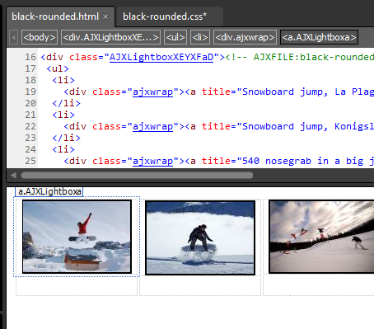
Task: Click the ajxwrap class link on line 19
Action: tap(152, 92)
